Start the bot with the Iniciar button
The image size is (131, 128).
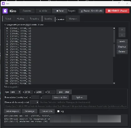[43, 11]
